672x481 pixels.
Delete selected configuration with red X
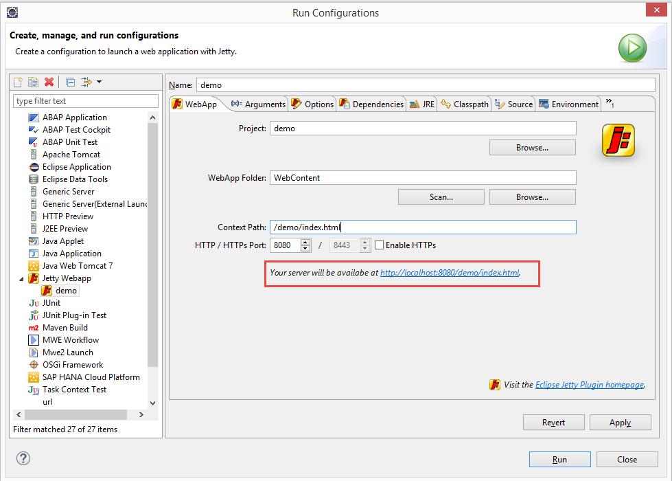coord(49,82)
